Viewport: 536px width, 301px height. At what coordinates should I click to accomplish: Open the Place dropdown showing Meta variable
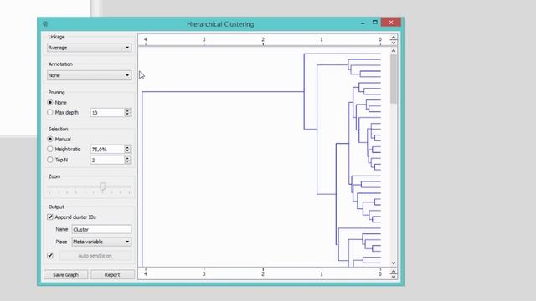coord(101,242)
